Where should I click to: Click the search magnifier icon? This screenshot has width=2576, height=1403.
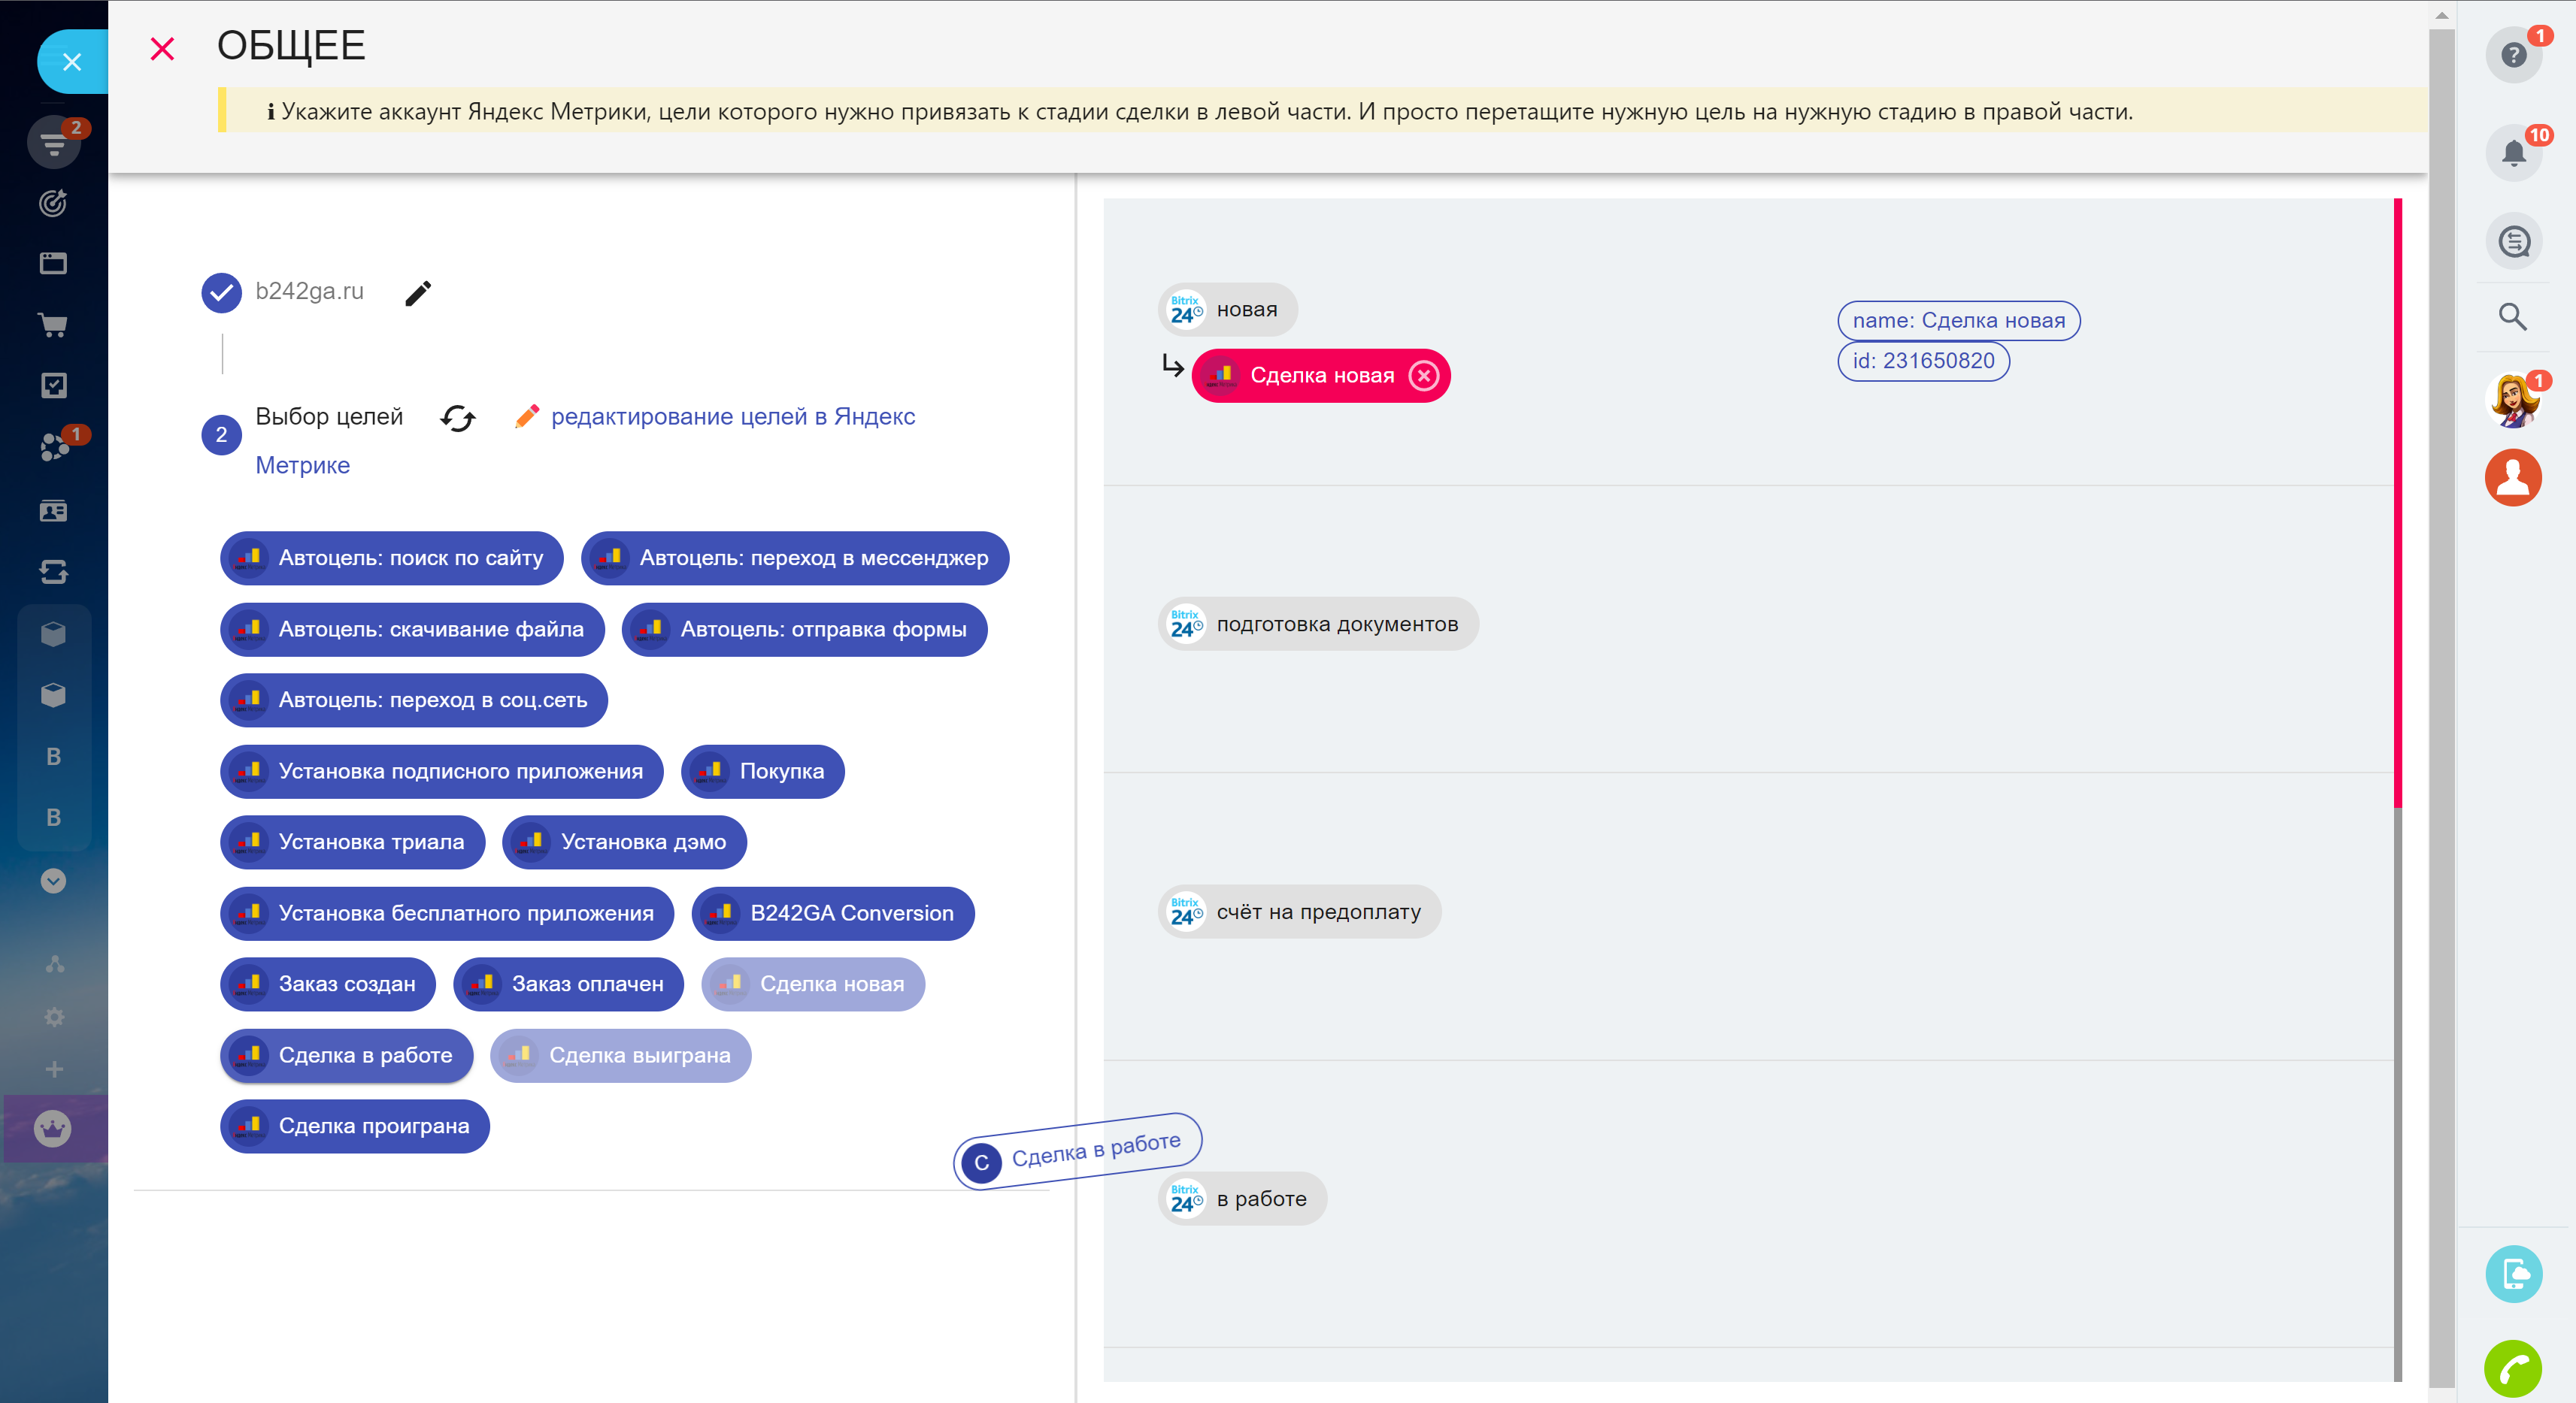2513,317
